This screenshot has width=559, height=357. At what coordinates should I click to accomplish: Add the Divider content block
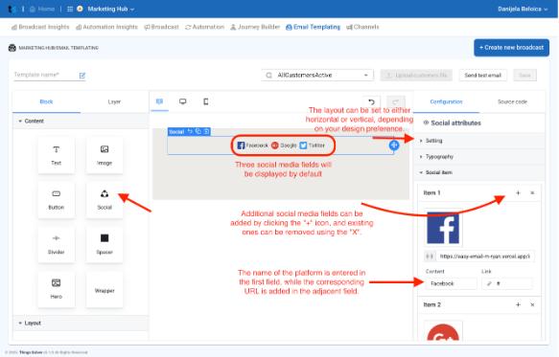pos(56,244)
